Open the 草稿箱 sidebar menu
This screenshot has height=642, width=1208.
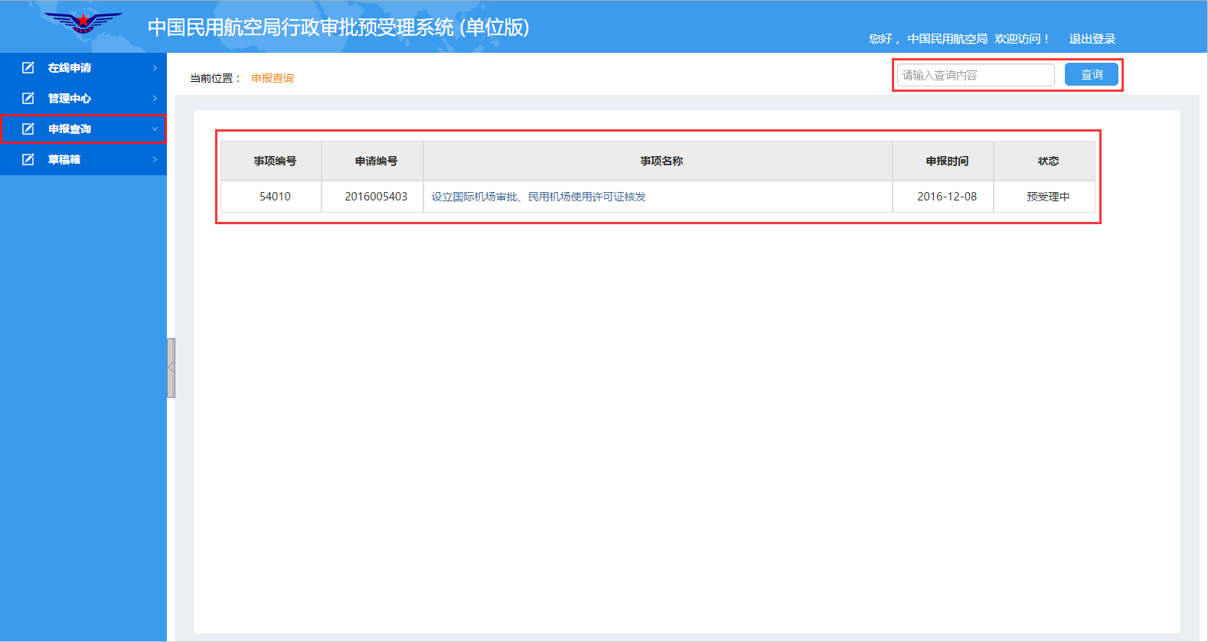tap(83, 160)
